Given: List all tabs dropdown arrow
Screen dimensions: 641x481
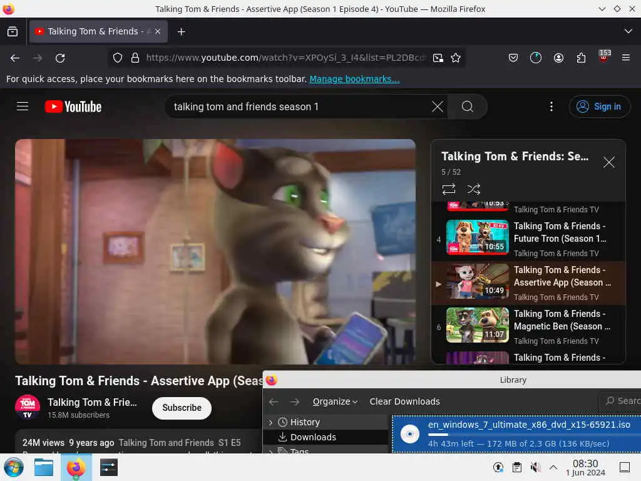Looking at the screenshot, I should tap(628, 31).
